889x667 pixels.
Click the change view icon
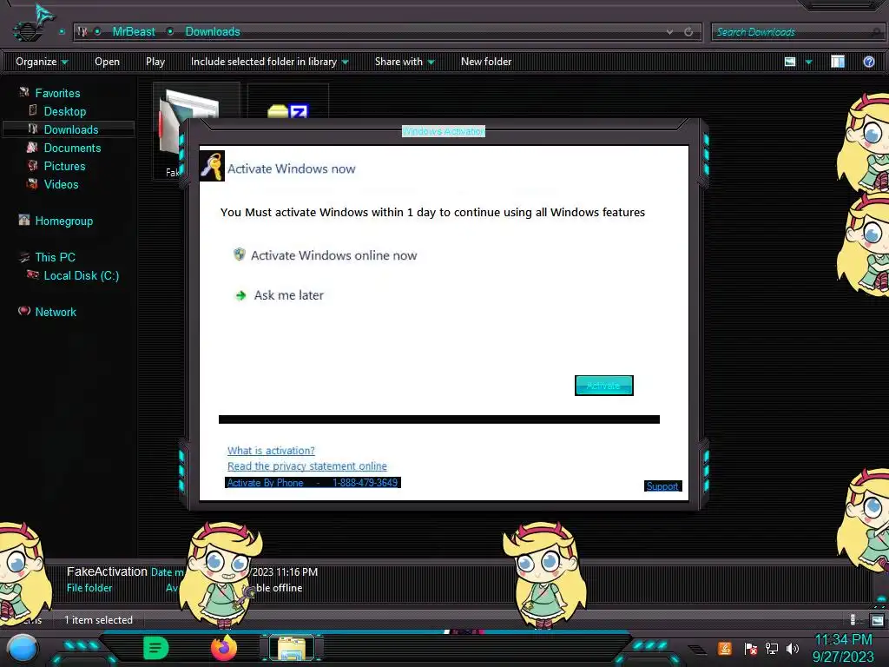click(x=790, y=62)
